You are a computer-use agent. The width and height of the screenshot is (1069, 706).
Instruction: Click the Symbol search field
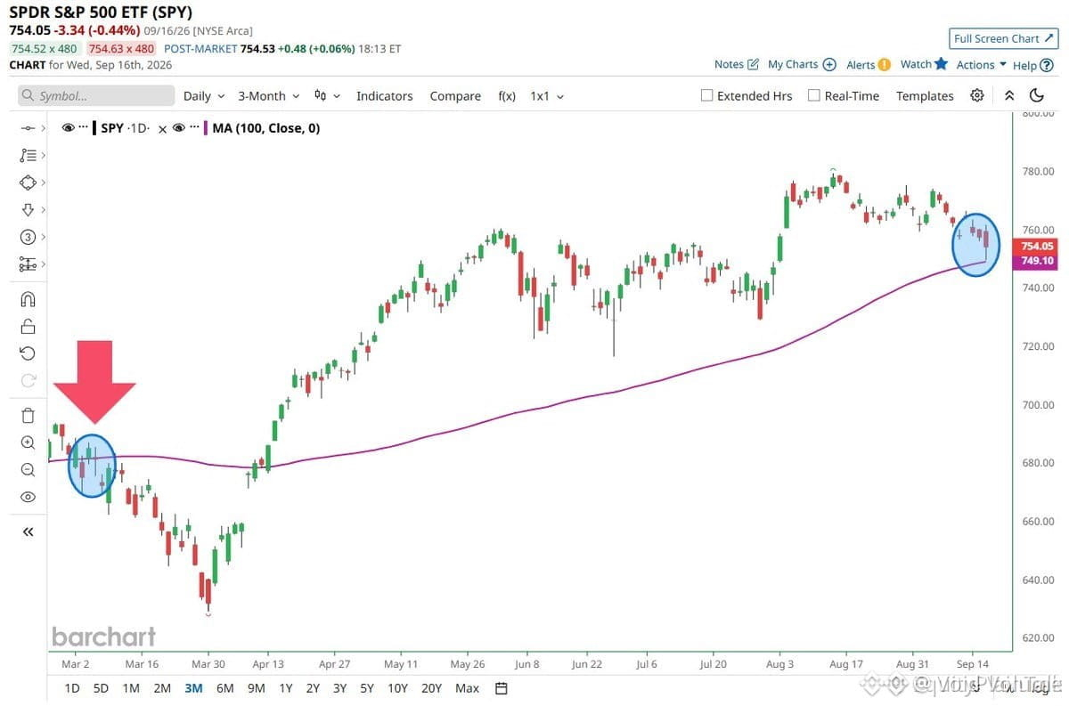click(96, 96)
